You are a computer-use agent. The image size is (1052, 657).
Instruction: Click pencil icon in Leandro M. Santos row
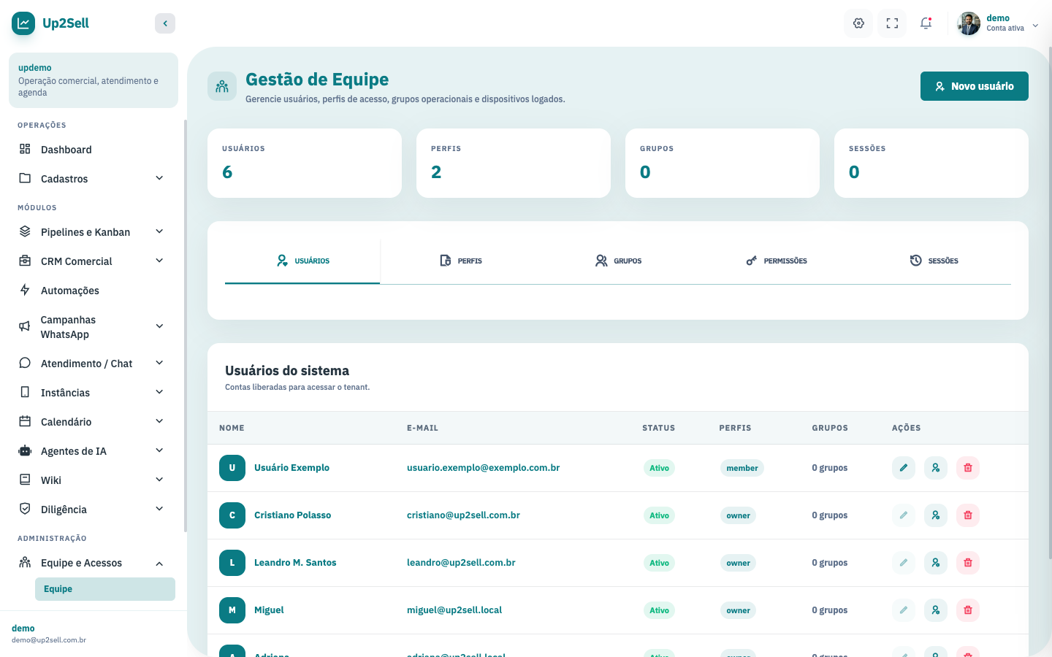(x=904, y=563)
